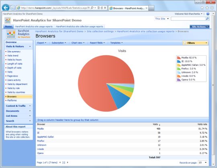Click page number 1 in pager

(x=63, y=162)
